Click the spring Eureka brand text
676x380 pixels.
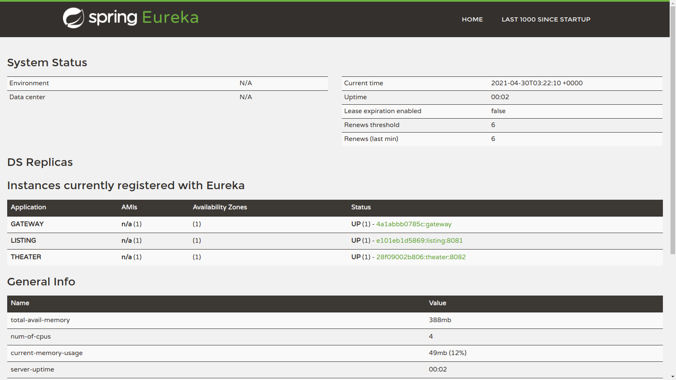click(143, 18)
